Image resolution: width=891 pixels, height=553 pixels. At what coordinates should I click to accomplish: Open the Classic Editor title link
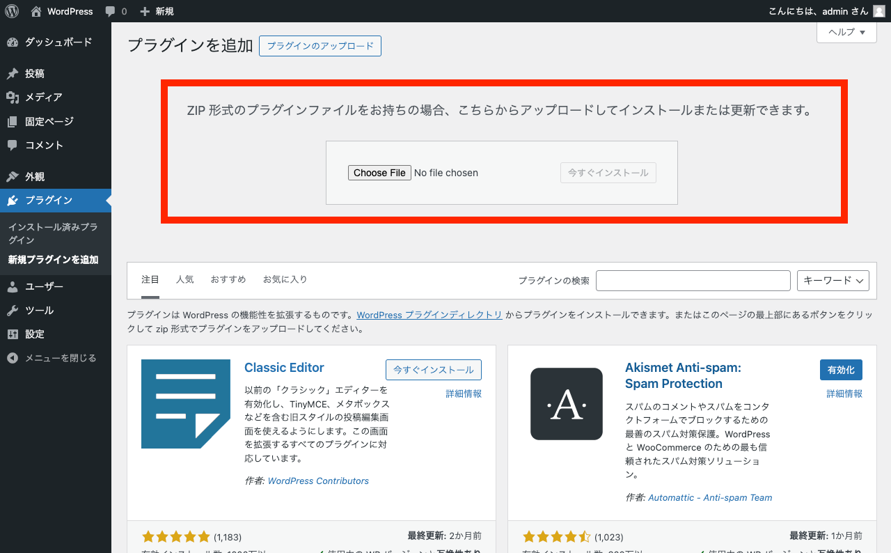284,368
